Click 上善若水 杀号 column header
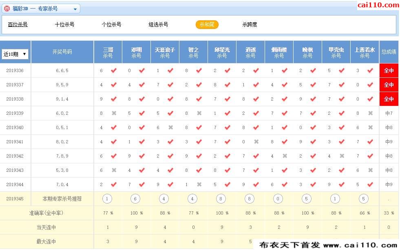 (365, 53)
